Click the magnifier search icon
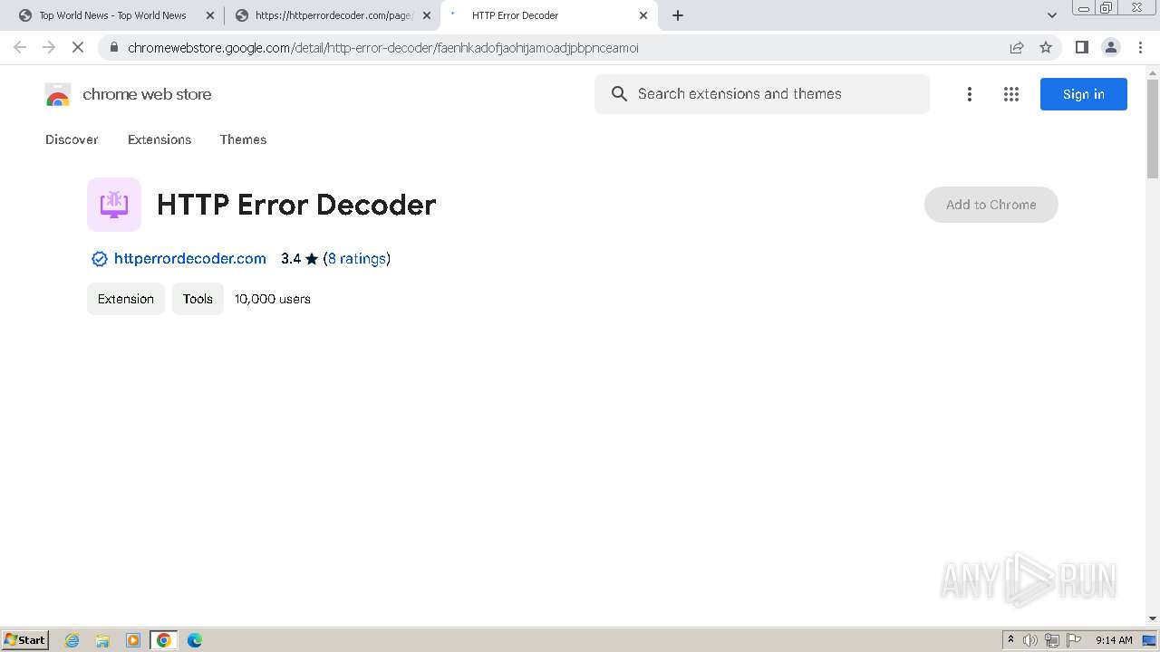Image resolution: width=1160 pixels, height=652 pixels. (x=619, y=94)
